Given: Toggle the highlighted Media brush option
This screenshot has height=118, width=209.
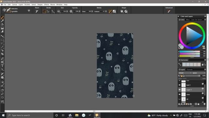Looking at the screenshot, I should point(110,11).
